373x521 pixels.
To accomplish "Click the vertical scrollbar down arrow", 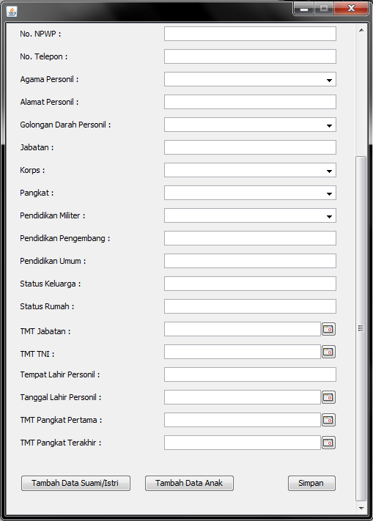I will (x=361, y=509).
